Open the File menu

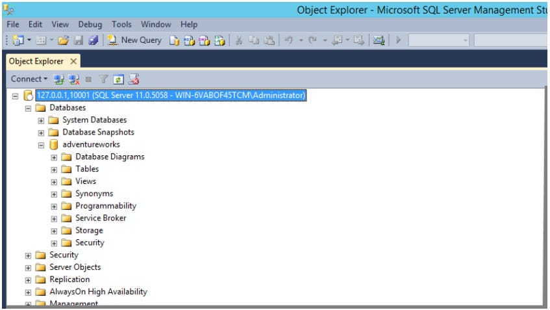(13, 25)
